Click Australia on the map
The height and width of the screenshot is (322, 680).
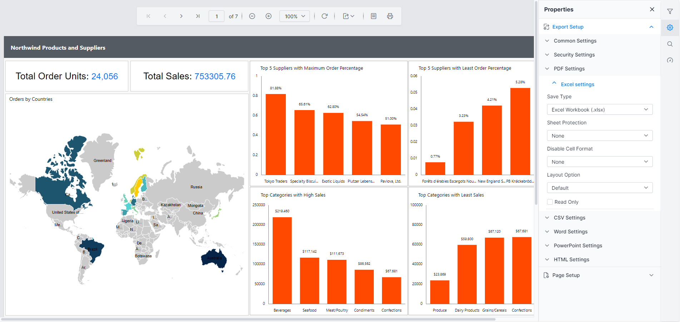214,258
